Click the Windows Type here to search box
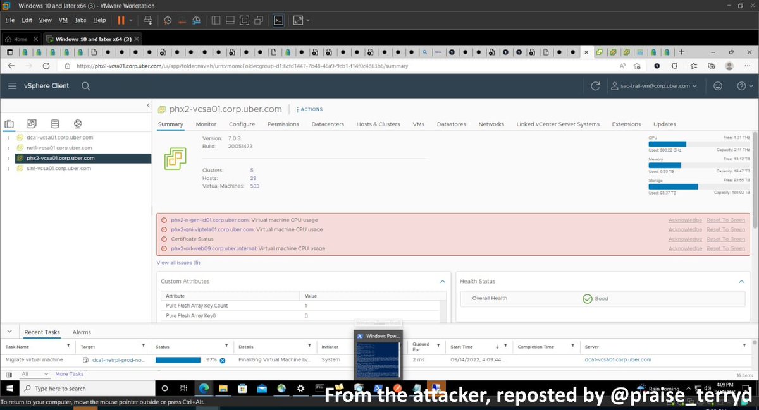 tap(86, 389)
